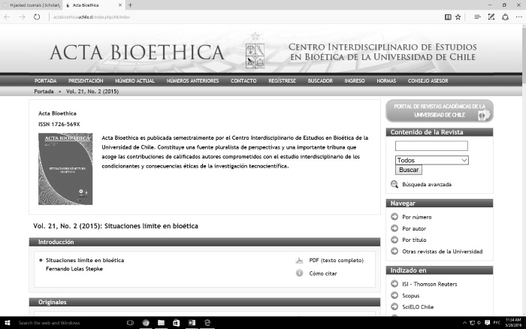The height and width of the screenshot is (329, 526).
Task: Click magnifier icon beside Búsqueda avanzada
Action: coord(394,184)
